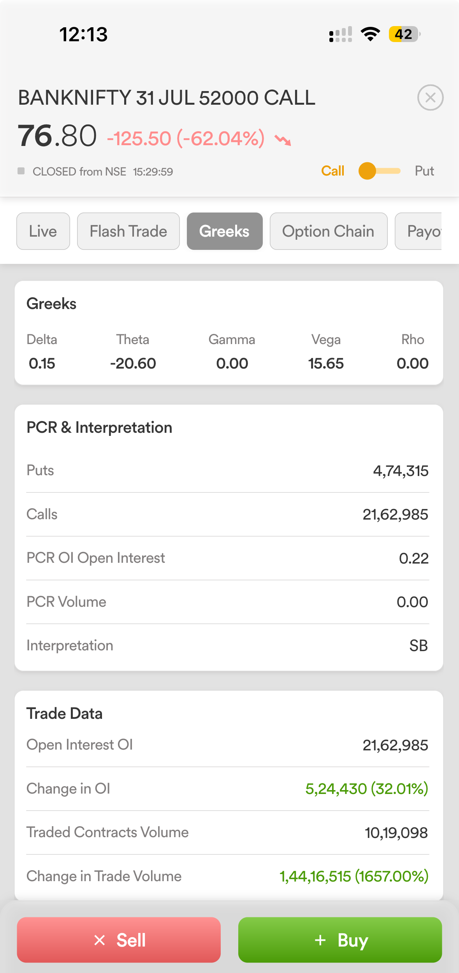
Task: Tap the cellular signal bars icon
Action: [x=341, y=34]
